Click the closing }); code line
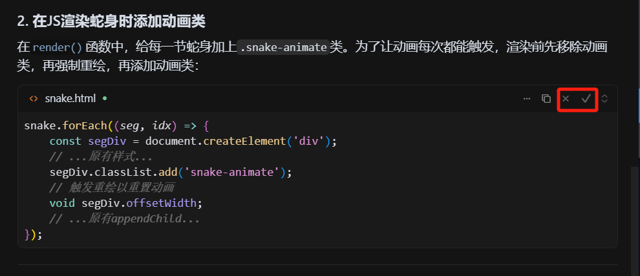 33,234
